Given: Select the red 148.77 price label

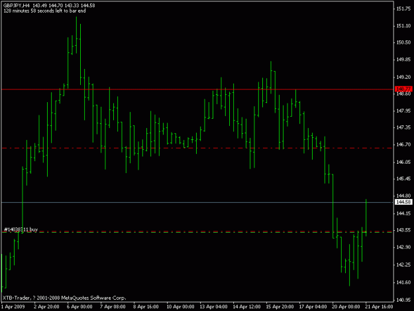Looking at the screenshot, I should (403, 89).
